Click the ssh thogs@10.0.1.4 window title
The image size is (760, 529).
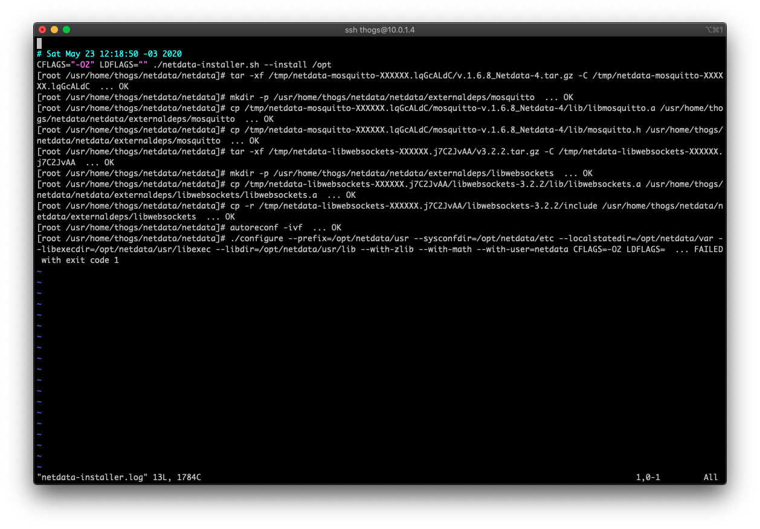380,29
